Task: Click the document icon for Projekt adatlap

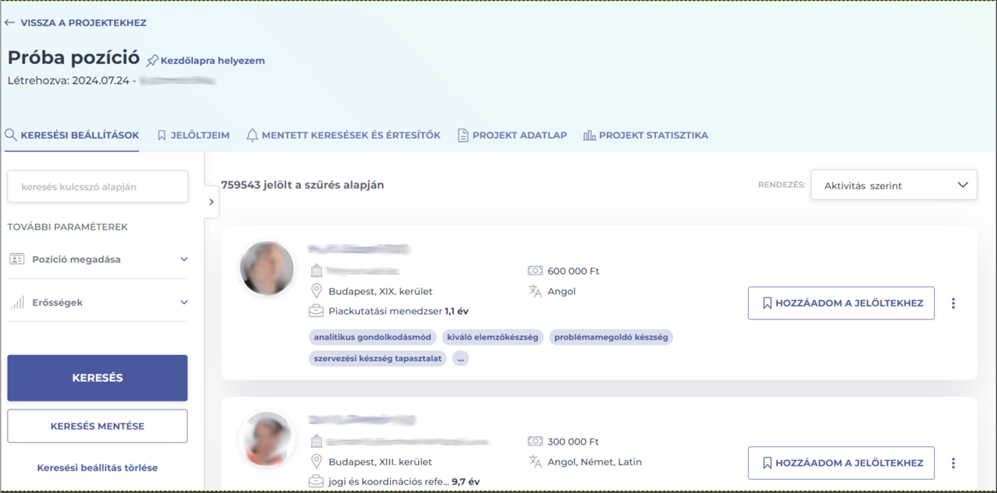Action: point(463,135)
